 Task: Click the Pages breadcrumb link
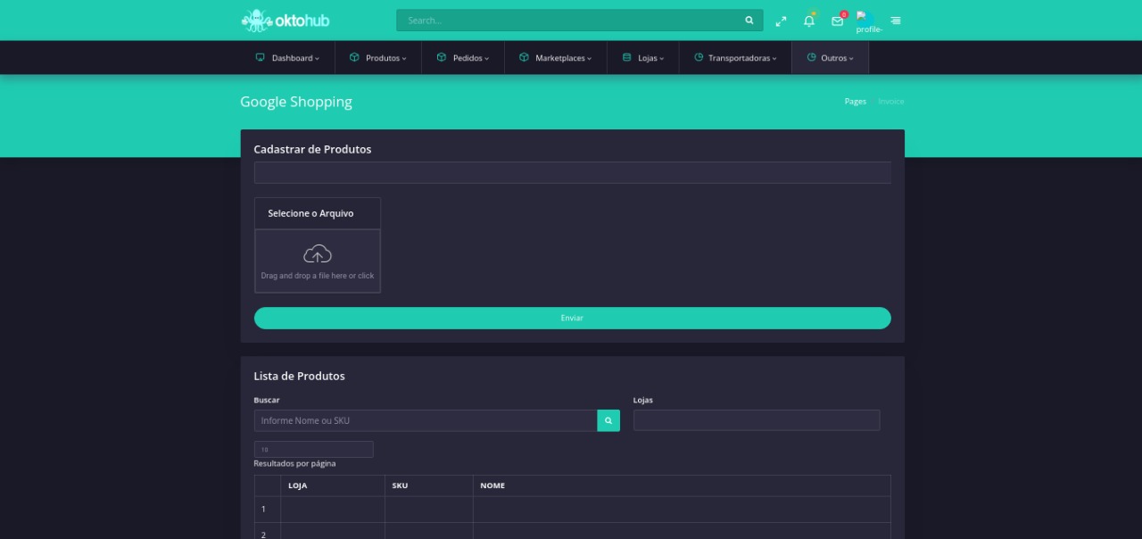point(855,102)
